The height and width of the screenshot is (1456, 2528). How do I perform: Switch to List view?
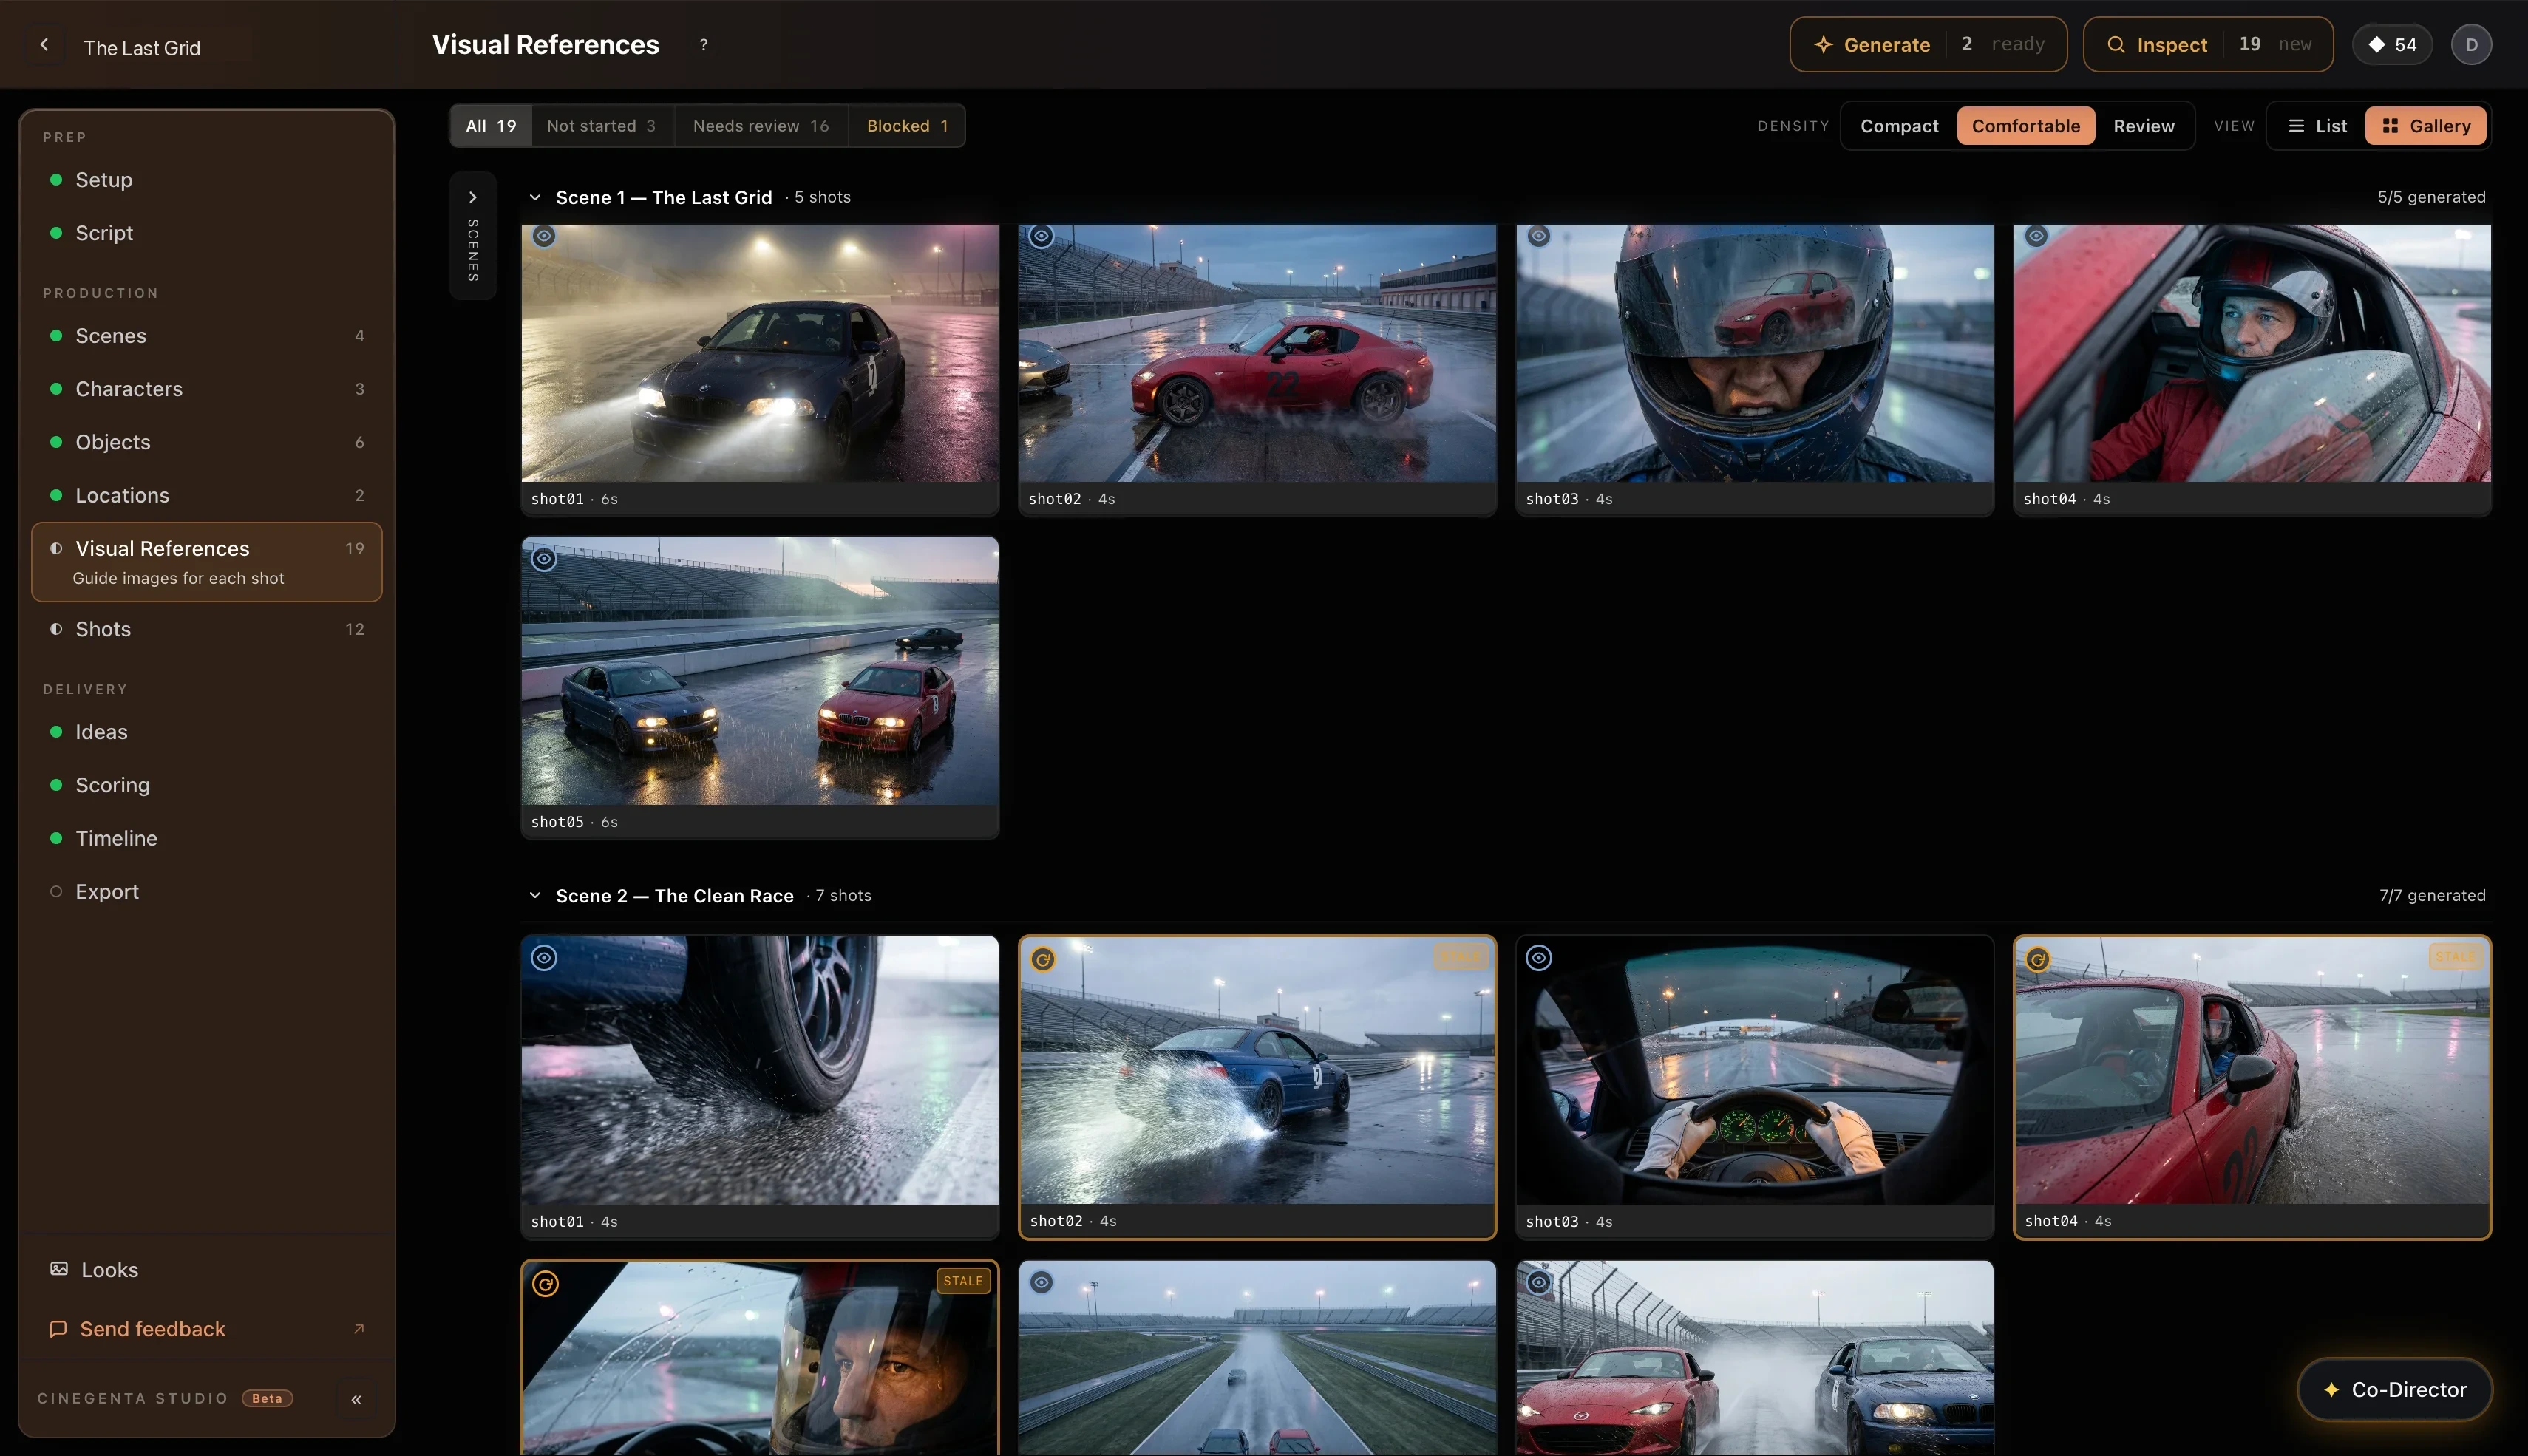(2317, 126)
